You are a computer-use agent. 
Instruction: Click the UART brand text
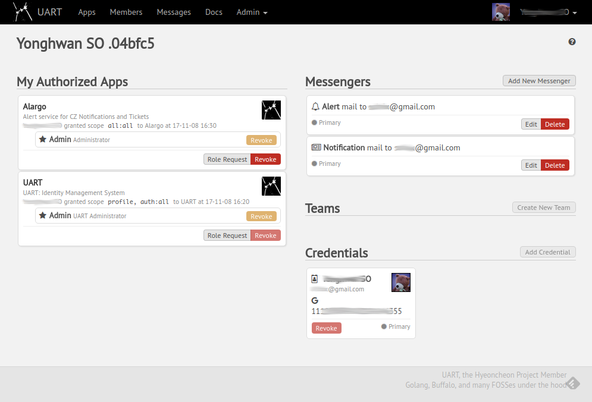[x=49, y=12]
